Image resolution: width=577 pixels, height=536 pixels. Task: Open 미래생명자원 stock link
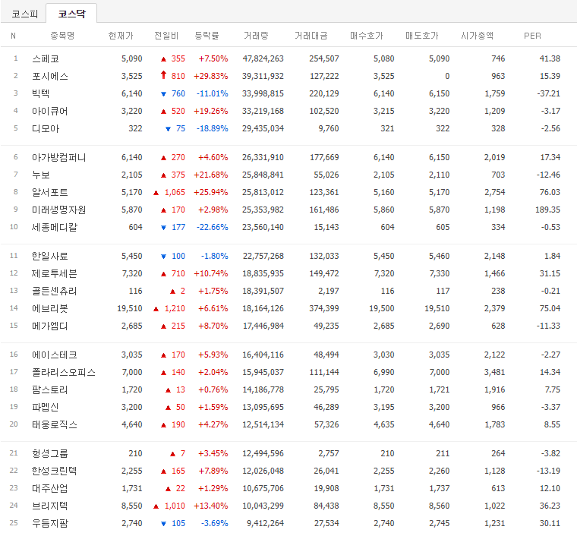(59, 210)
